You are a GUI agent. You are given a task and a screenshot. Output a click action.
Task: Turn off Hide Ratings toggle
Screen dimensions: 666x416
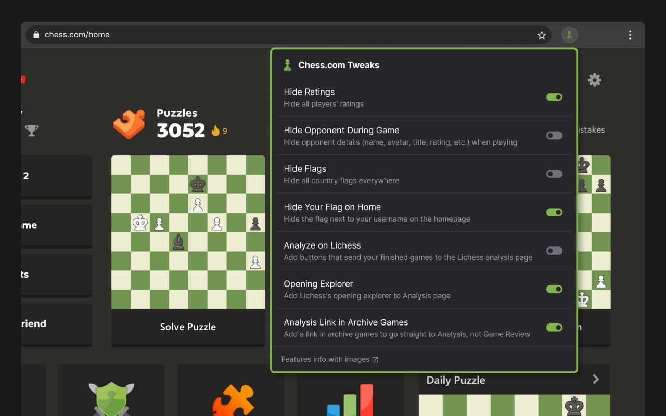(554, 97)
